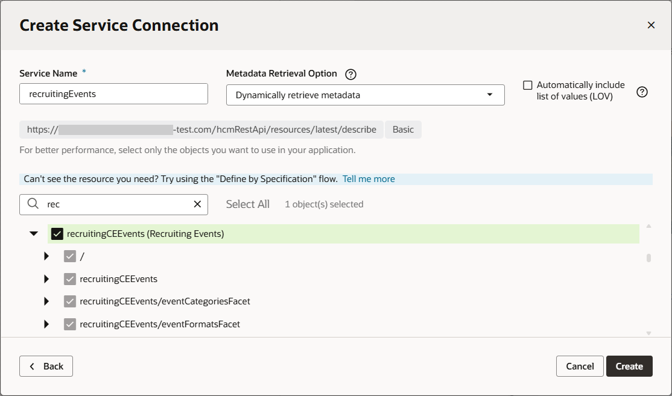Click the Basic authentication badge

pyautogui.click(x=403, y=129)
